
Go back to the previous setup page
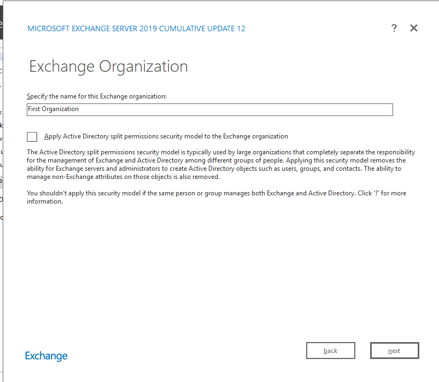pos(331,350)
